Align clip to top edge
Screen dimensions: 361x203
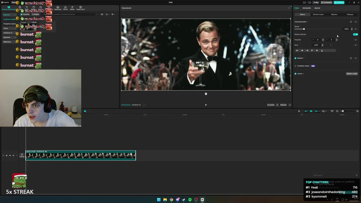tap(312, 50)
